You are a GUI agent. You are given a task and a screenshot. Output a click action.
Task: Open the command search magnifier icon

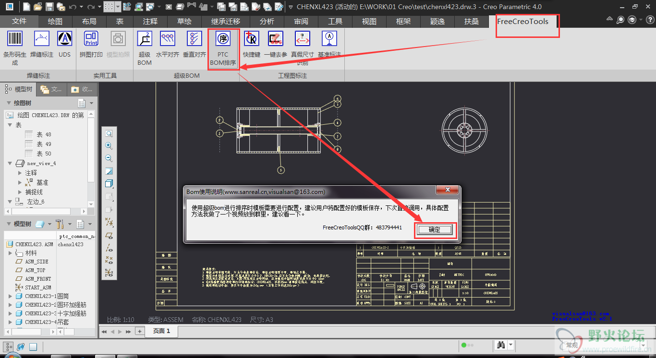(620, 20)
